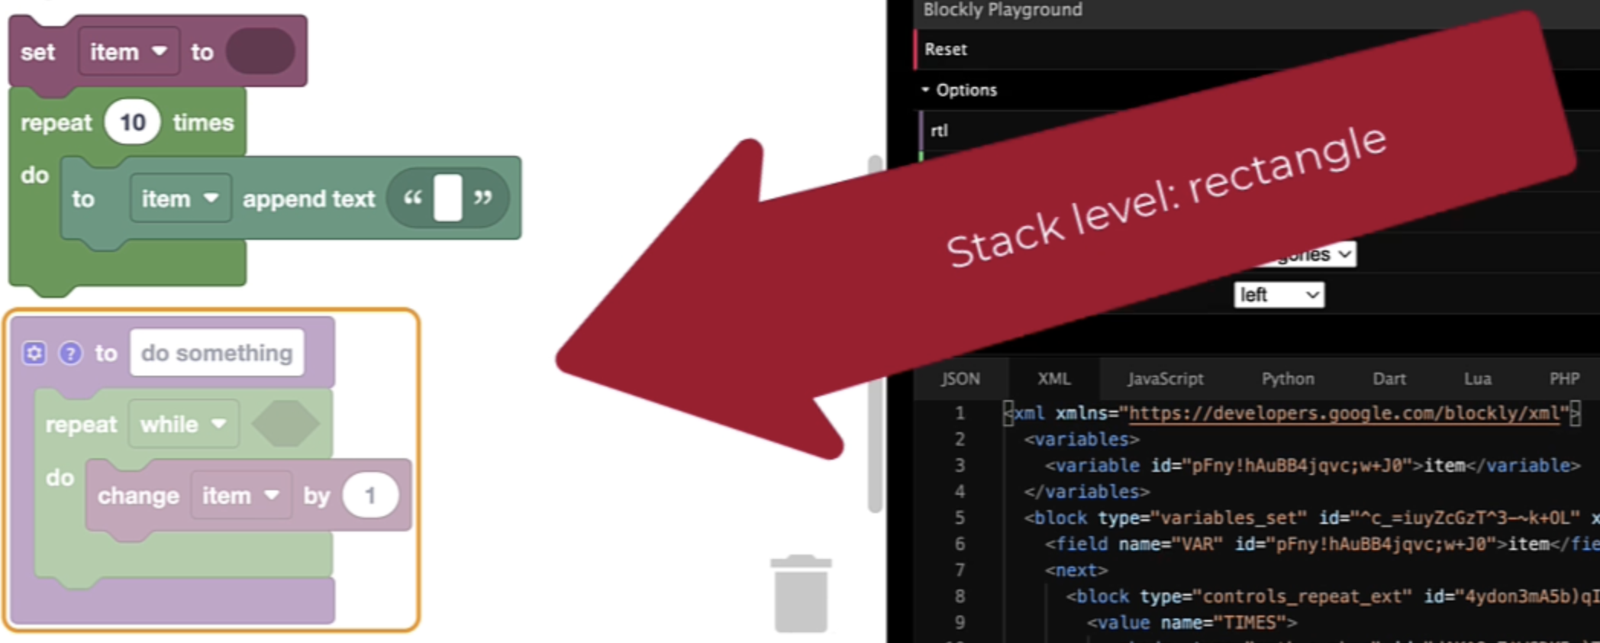Screen dimensions: 1600x643
Task: Open the blockly xml namespace link in code
Action: point(1344,413)
